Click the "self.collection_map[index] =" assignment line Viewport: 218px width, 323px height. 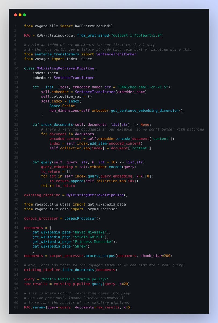coord(100,148)
